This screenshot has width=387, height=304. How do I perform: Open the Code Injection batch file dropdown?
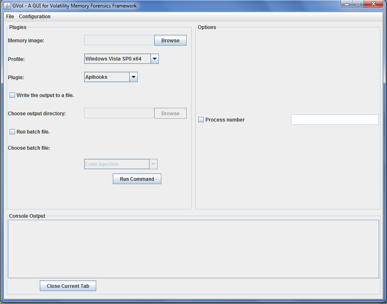coord(121,164)
